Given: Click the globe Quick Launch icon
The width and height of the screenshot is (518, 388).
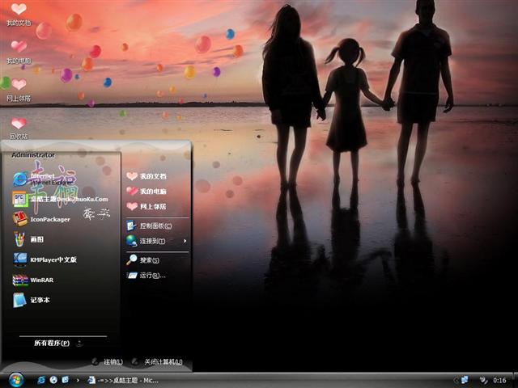Looking at the screenshot, I should pos(53,380).
